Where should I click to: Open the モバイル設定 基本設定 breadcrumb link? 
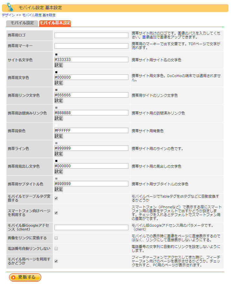click(x=39, y=15)
